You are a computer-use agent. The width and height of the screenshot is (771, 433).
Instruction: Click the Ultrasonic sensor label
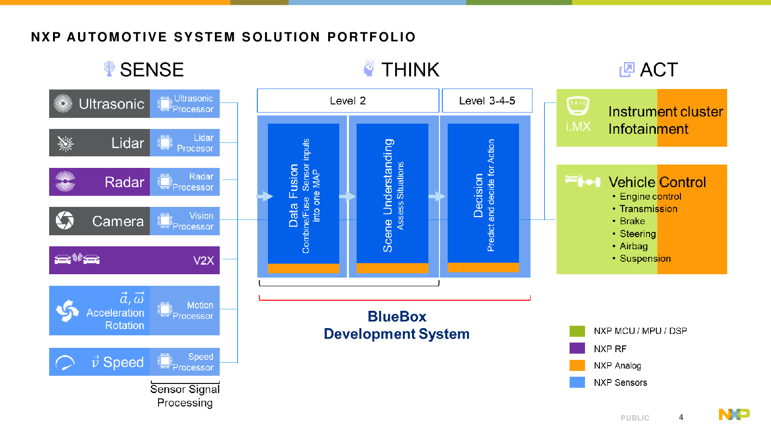[x=111, y=104]
